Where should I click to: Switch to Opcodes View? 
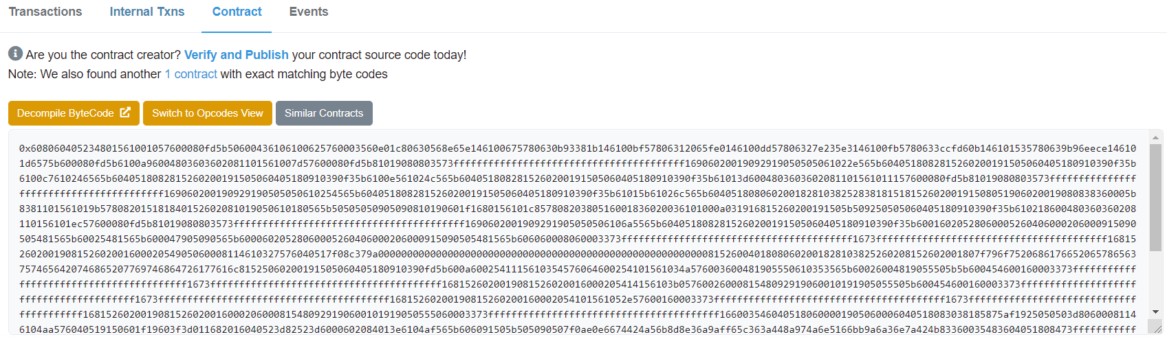[208, 113]
